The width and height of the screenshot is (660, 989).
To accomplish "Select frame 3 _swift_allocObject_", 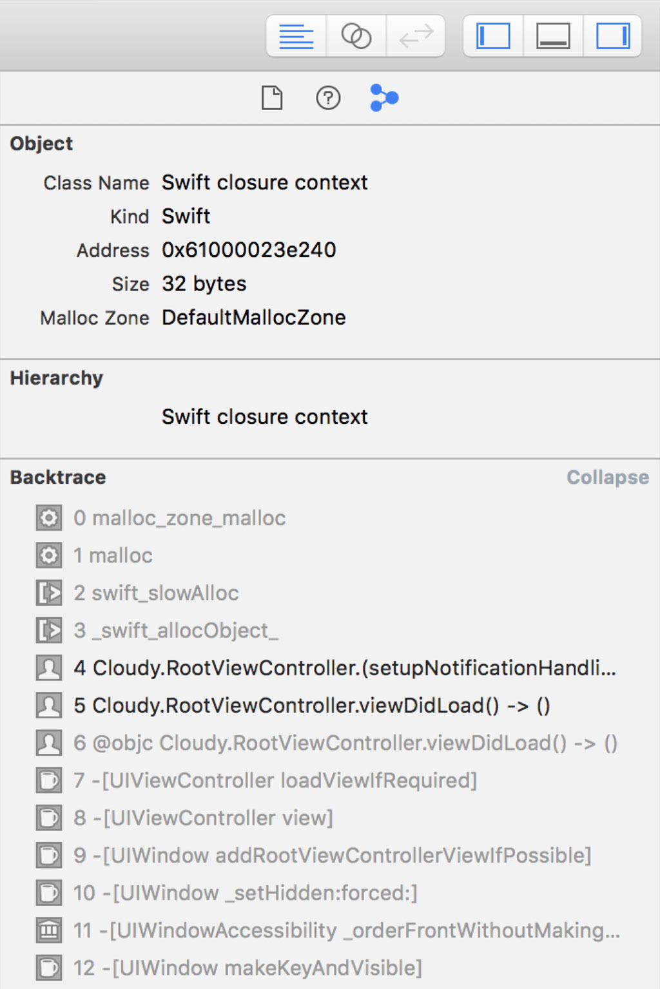I will (175, 630).
